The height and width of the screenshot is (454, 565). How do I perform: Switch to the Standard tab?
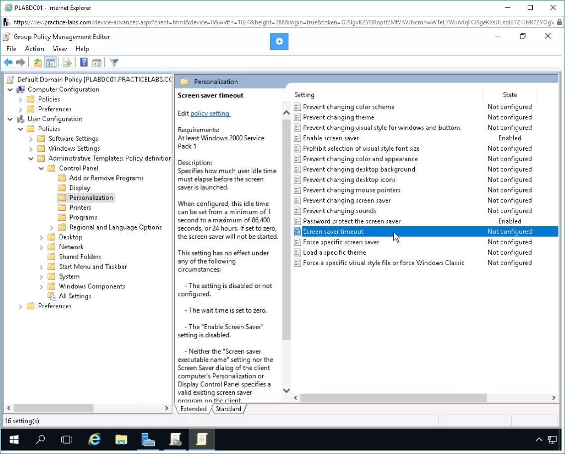pyautogui.click(x=228, y=409)
